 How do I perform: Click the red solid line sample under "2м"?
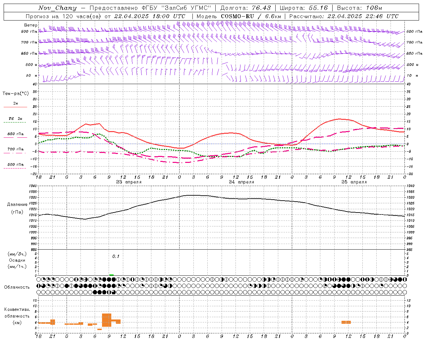coord(15,107)
